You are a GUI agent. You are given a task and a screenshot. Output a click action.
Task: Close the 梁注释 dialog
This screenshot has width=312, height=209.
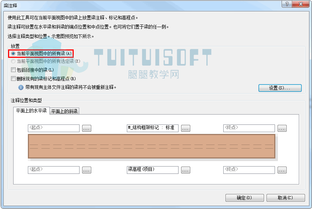pos(301,4)
